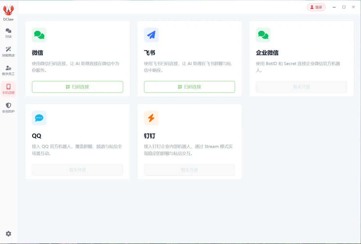361x244 pixels.
Task: Click the 微信 description starting 使用微信扫码连接
Action: click(x=76, y=67)
